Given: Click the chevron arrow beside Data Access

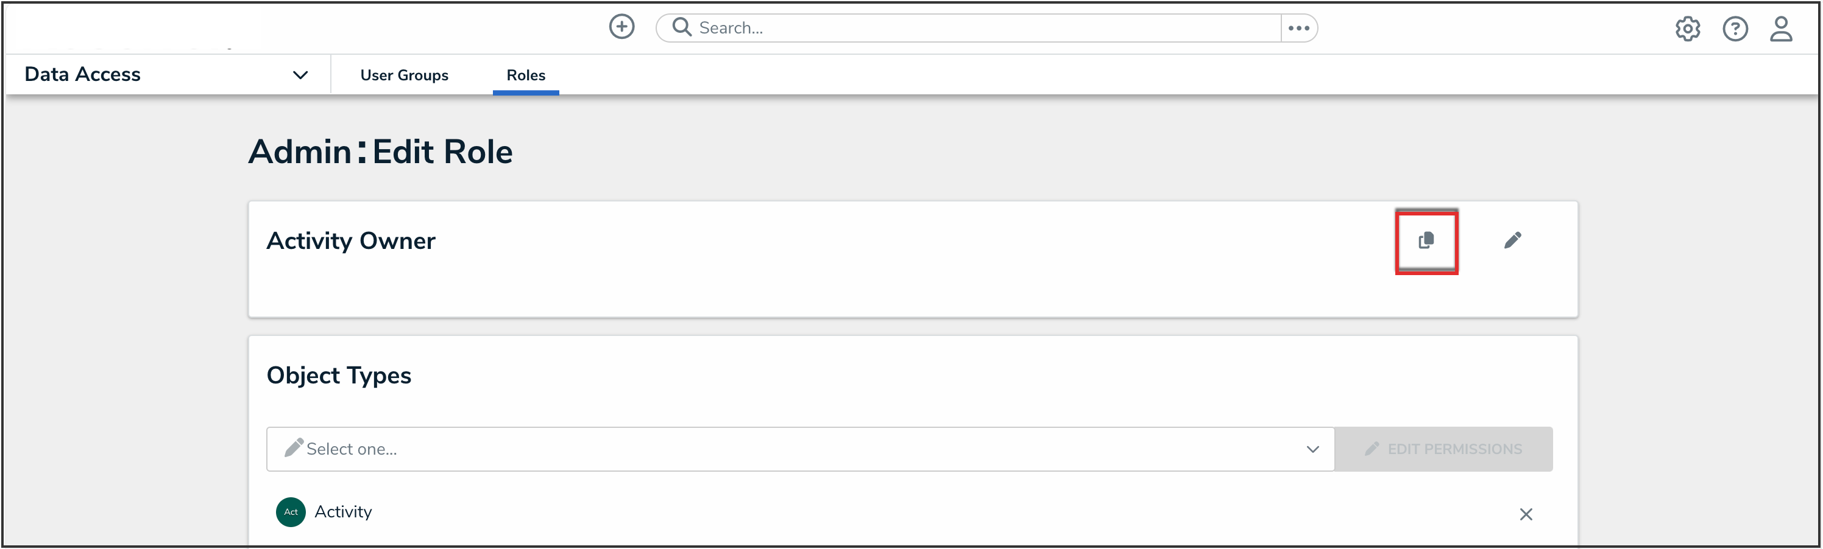Looking at the screenshot, I should coord(300,75).
